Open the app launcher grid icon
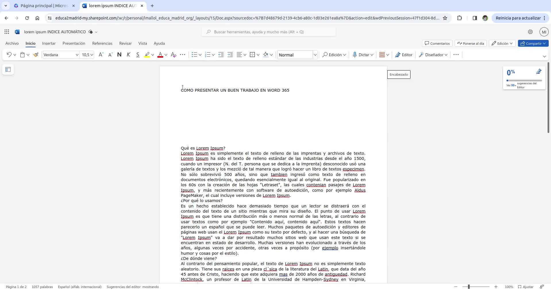 tap(7, 32)
